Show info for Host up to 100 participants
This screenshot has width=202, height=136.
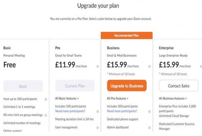coord(46,99)
